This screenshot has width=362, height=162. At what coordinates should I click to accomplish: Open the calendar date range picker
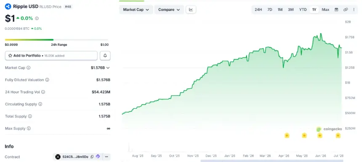tap(336, 10)
